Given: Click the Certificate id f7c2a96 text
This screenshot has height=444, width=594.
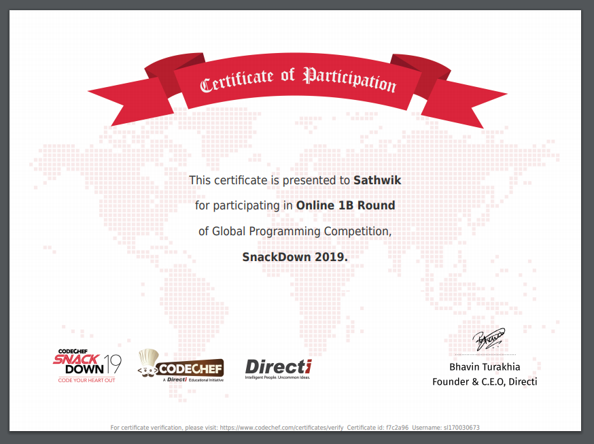Looking at the screenshot, I should tap(379, 428).
